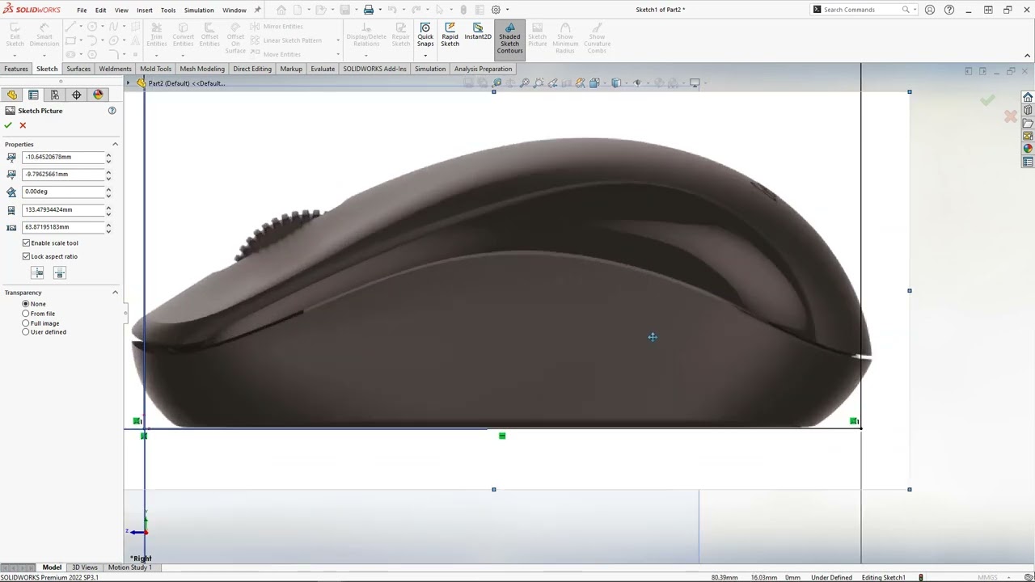Open the Window menu

point(234,11)
